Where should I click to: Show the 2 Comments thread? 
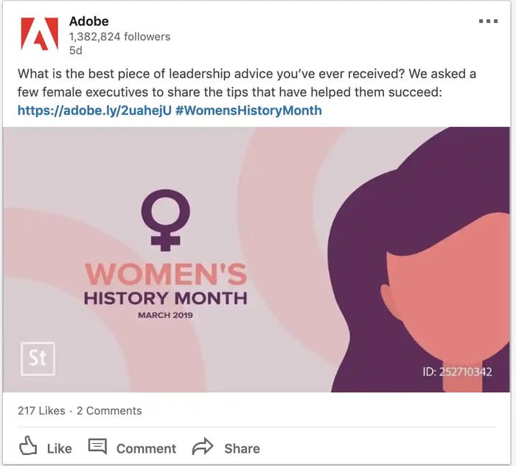pos(109,411)
